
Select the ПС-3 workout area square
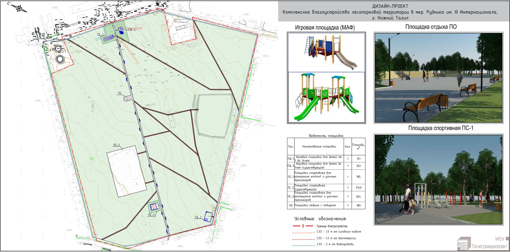154,207
